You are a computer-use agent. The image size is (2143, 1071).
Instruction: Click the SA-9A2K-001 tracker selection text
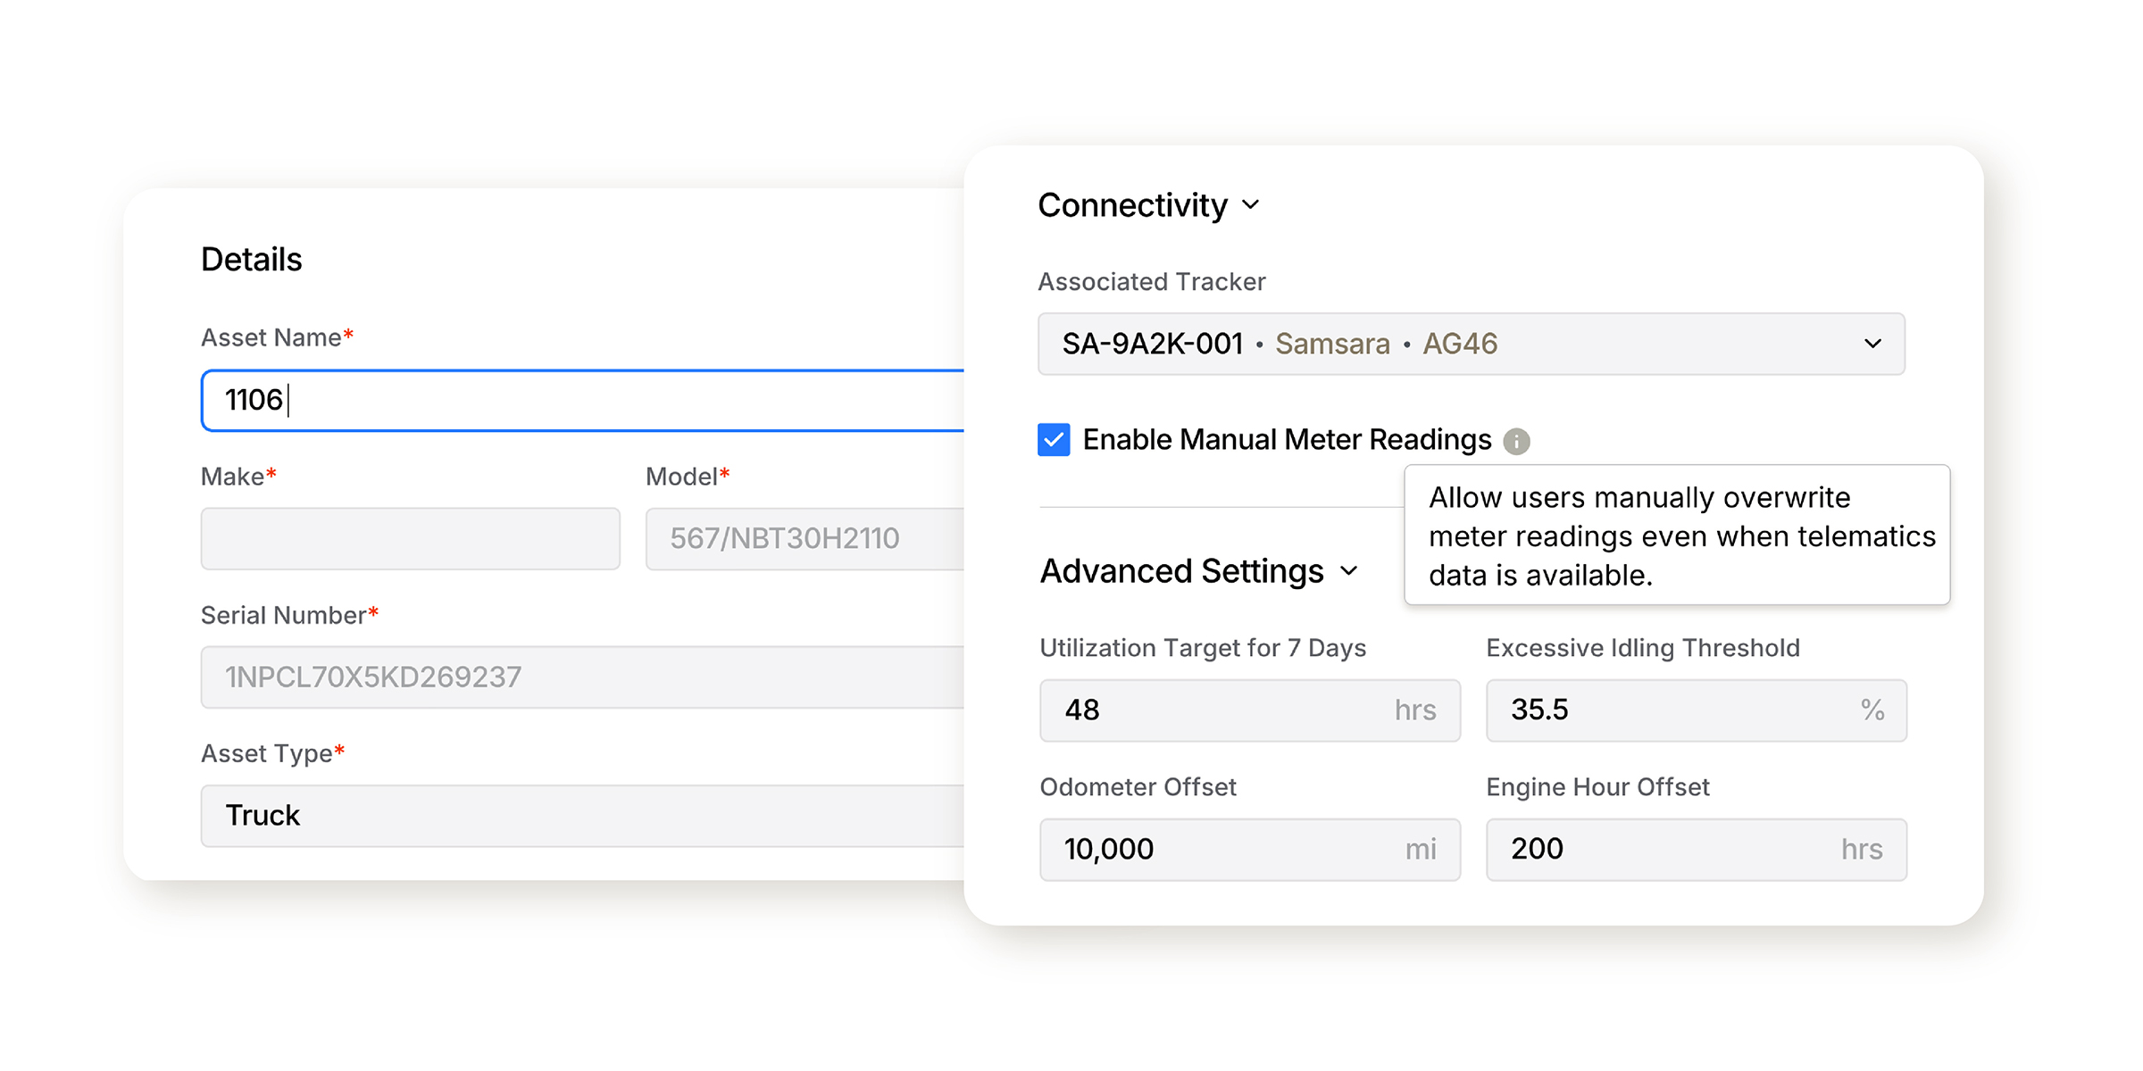[x=1152, y=344]
